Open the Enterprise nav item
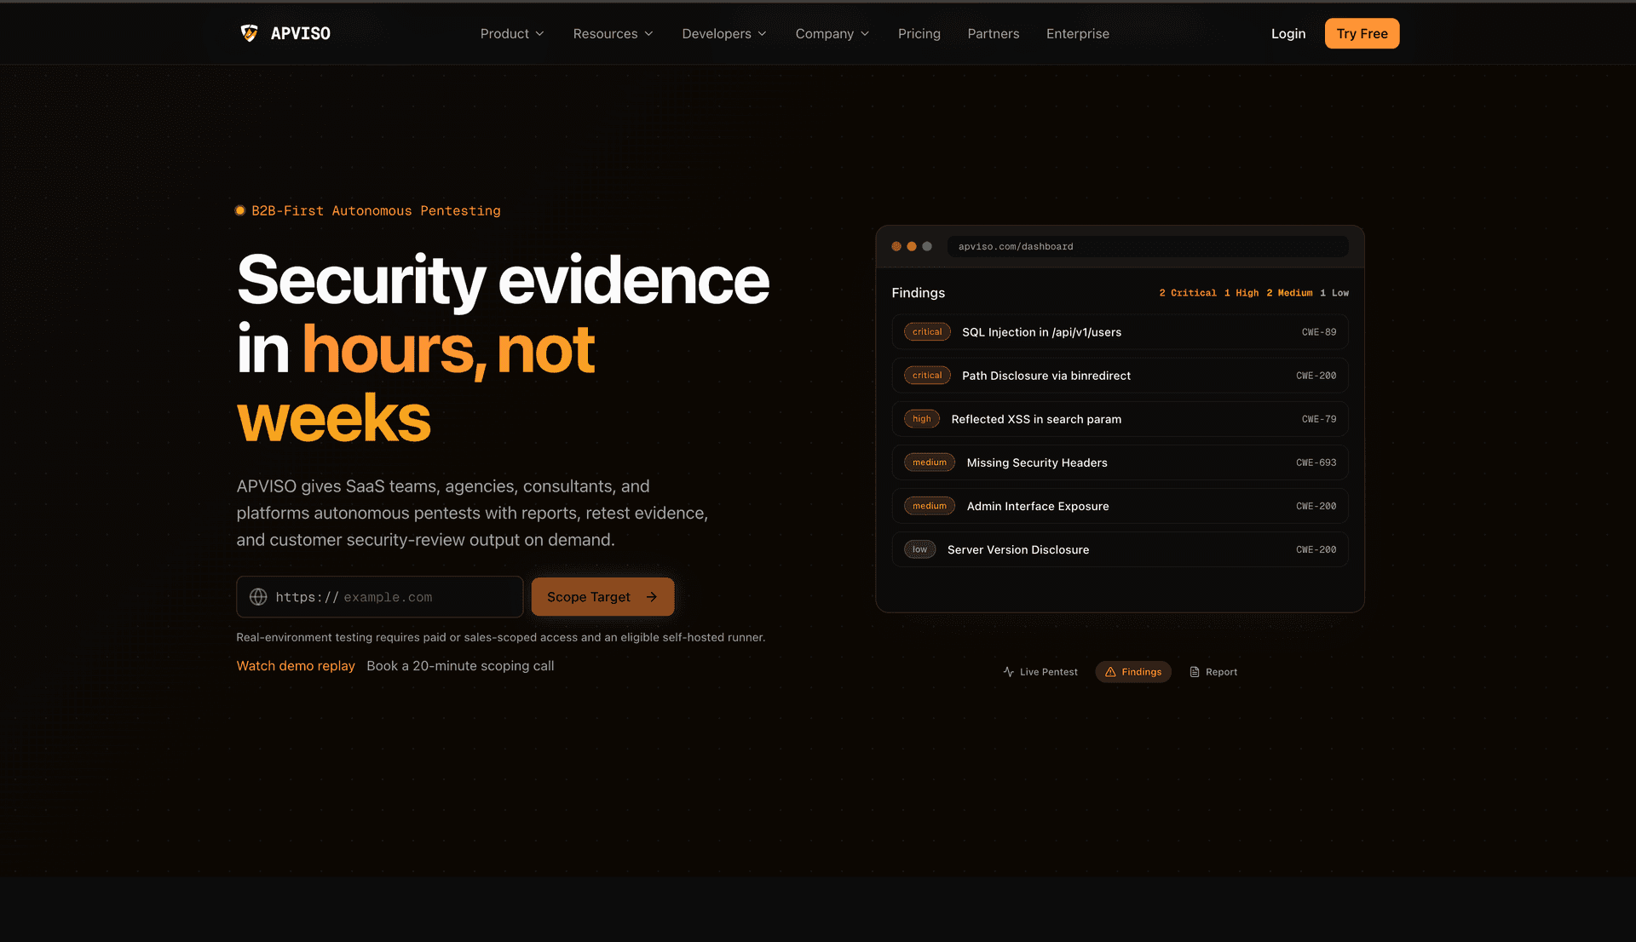Screen dimensions: 1636x942 point(1078,33)
